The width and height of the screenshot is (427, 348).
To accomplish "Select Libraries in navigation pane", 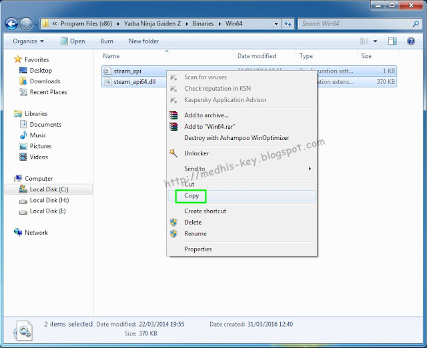I will click(31, 113).
